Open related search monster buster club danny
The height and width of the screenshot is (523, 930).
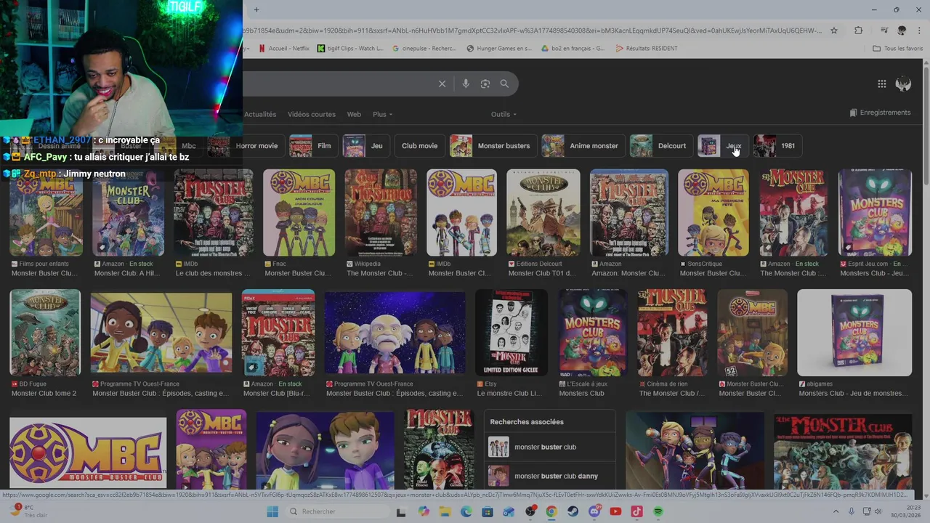(550, 476)
